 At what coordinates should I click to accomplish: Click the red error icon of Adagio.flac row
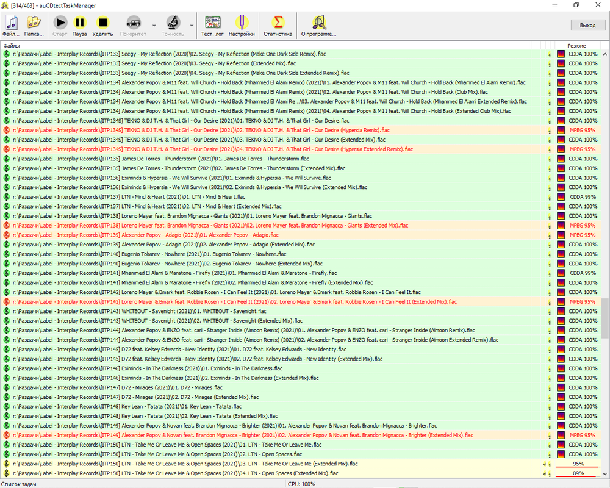[7, 235]
